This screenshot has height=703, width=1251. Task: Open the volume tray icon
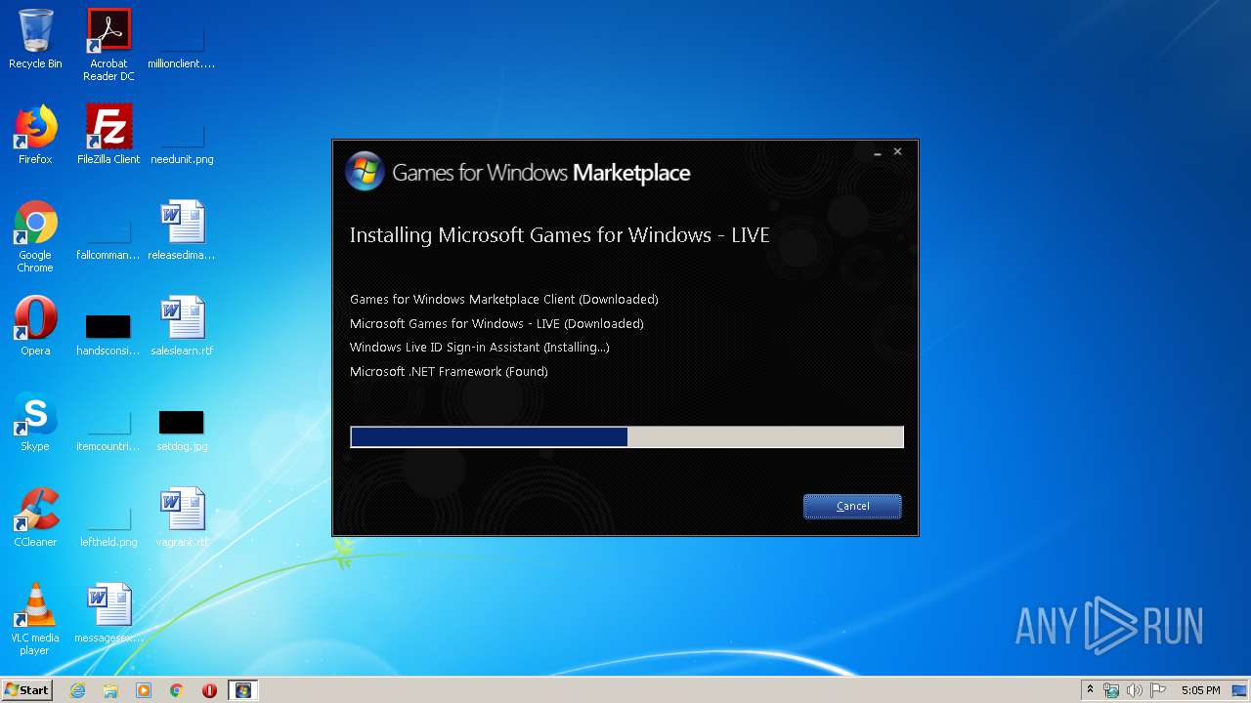pyautogui.click(x=1135, y=690)
